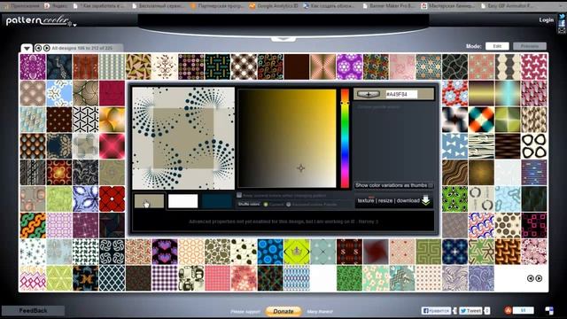Image resolution: width=567 pixels, height=319 pixels.
Task: Select the black rounded triangles on white thumbnail
Action: pyautogui.click(x=534, y=146)
